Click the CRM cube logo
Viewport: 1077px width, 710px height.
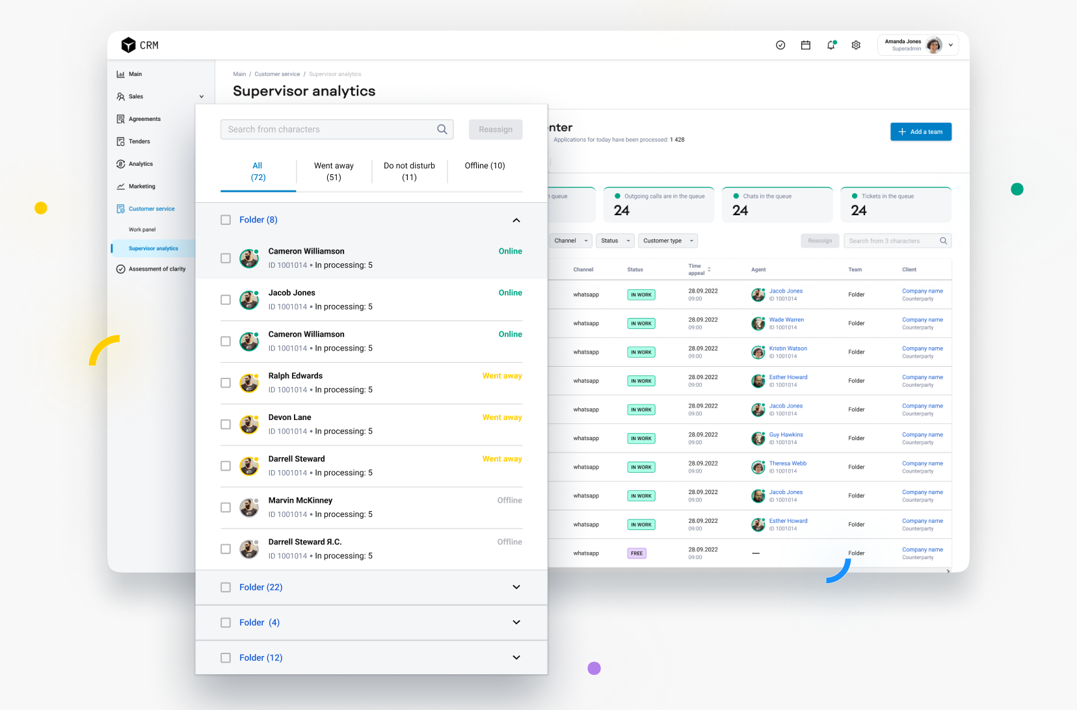[129, 45]
